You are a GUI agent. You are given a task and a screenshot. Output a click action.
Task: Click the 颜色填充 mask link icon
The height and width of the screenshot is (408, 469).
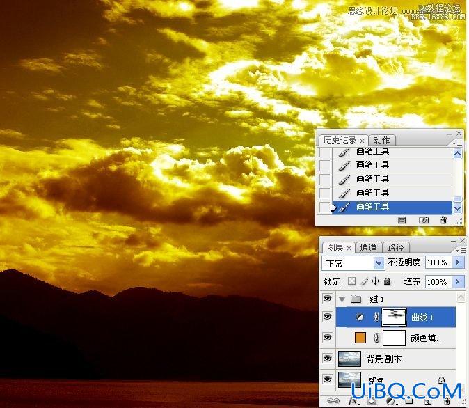(376, 338)
